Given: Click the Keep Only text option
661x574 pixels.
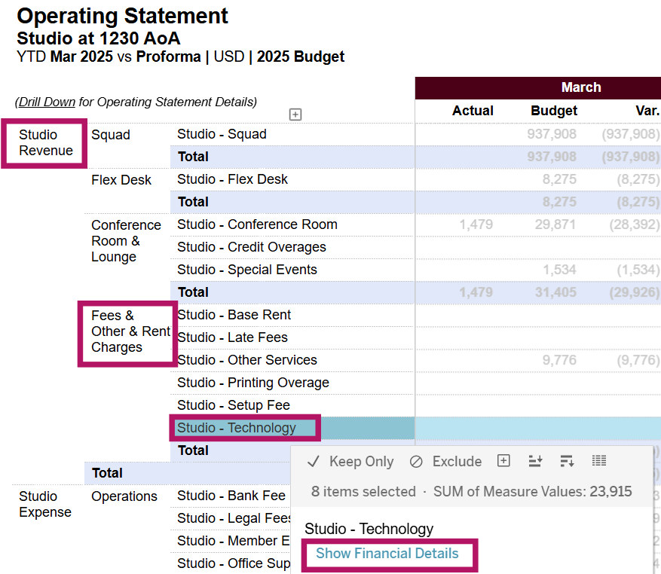Looking at the screenshot, I should coord(361,462).
